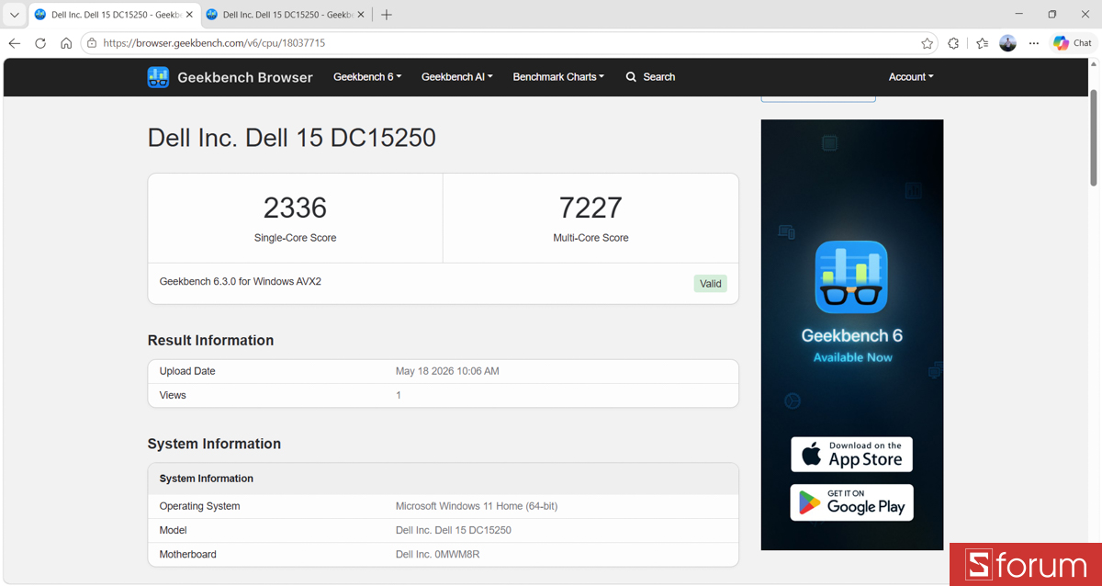Go to the browser Home icon
The image size is (1102, 586).
pyautogui.click(x=66, y=43)
